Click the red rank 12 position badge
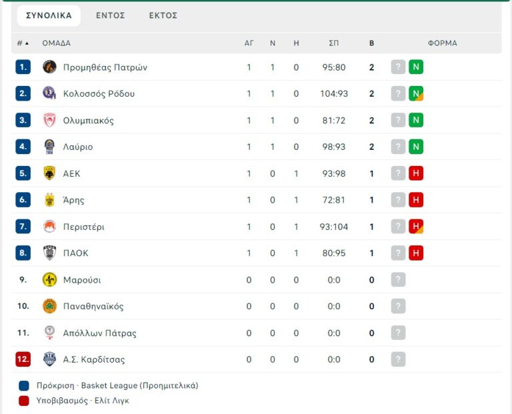Screen dimensions: 512x414 click(23, 359)
